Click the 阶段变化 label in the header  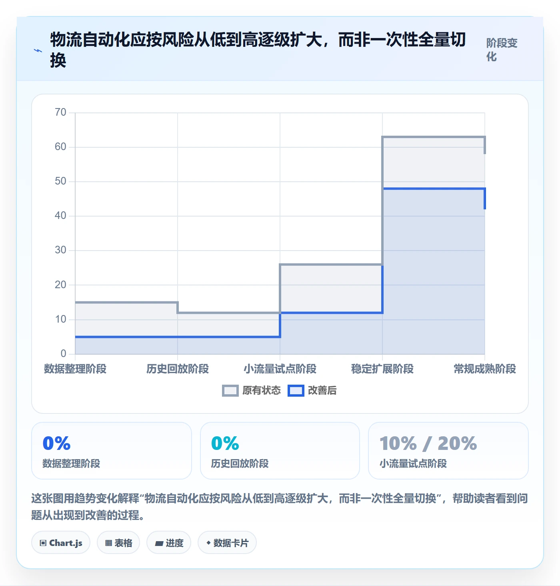(502, 50)
